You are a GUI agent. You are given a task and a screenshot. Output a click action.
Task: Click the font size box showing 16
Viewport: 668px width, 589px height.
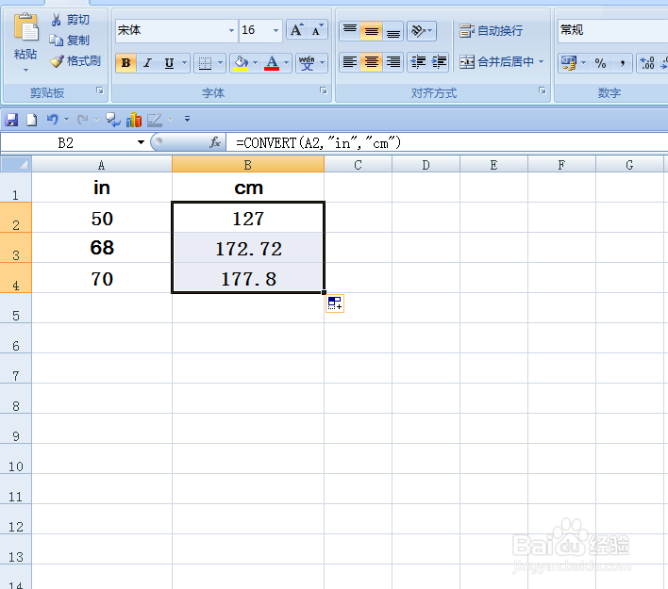[255, 30]
